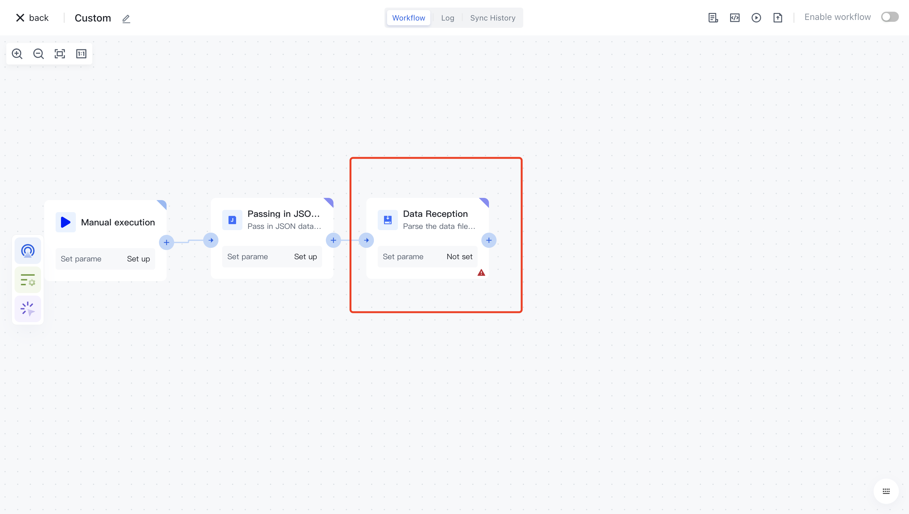Click the plus after the Manual execution node
This screenshot has height=514, width=909.
click(166, 242)
